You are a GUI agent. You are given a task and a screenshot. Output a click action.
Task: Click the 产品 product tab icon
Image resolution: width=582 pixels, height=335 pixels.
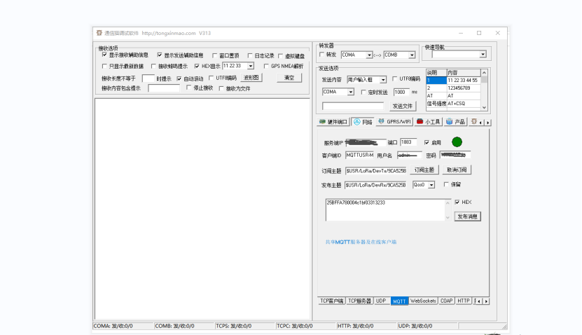[x=450, y=122]
